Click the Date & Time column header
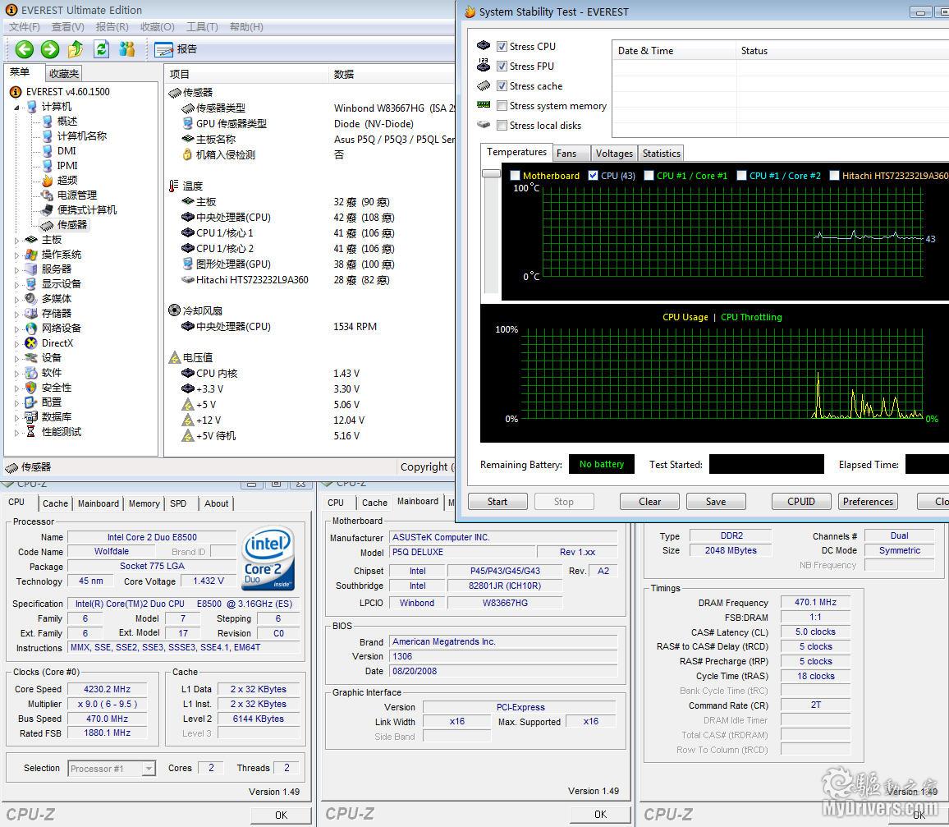The width and height of the screenshot is (949, 827). (x=674, y=51)
